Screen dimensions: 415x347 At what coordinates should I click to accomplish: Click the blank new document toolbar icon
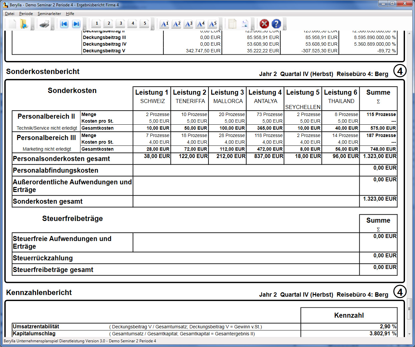point(13,24)
